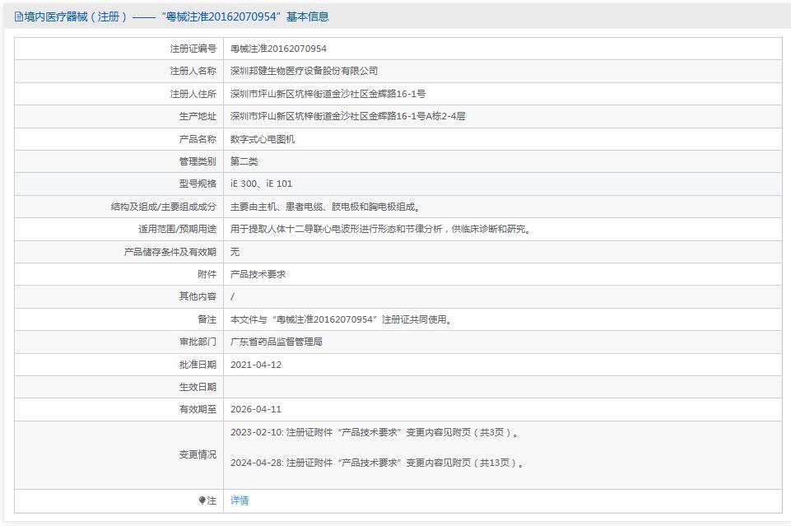
Task: Select registration number value 粤械注准20162070954
Action: click(278, 49)
